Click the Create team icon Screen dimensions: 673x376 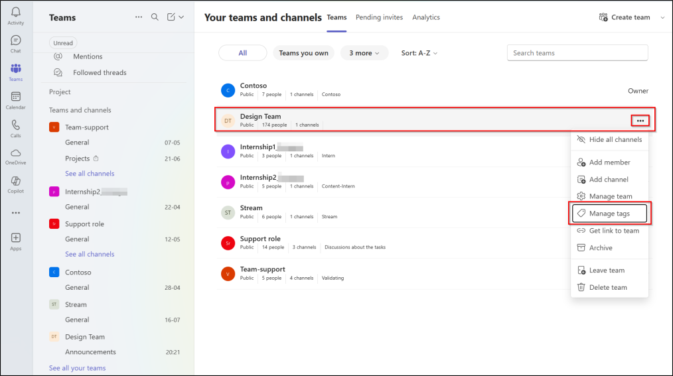pyautogui.click(x=603, y=17)
